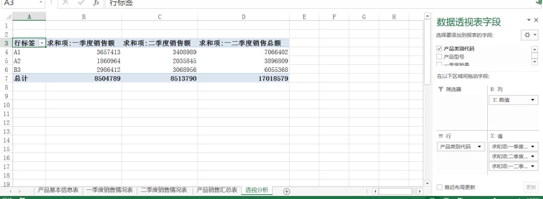The height and width of the screenshot is (199, 543).
Task: Enable 推迟布局更新 checkbox
Action: [439, 187]
